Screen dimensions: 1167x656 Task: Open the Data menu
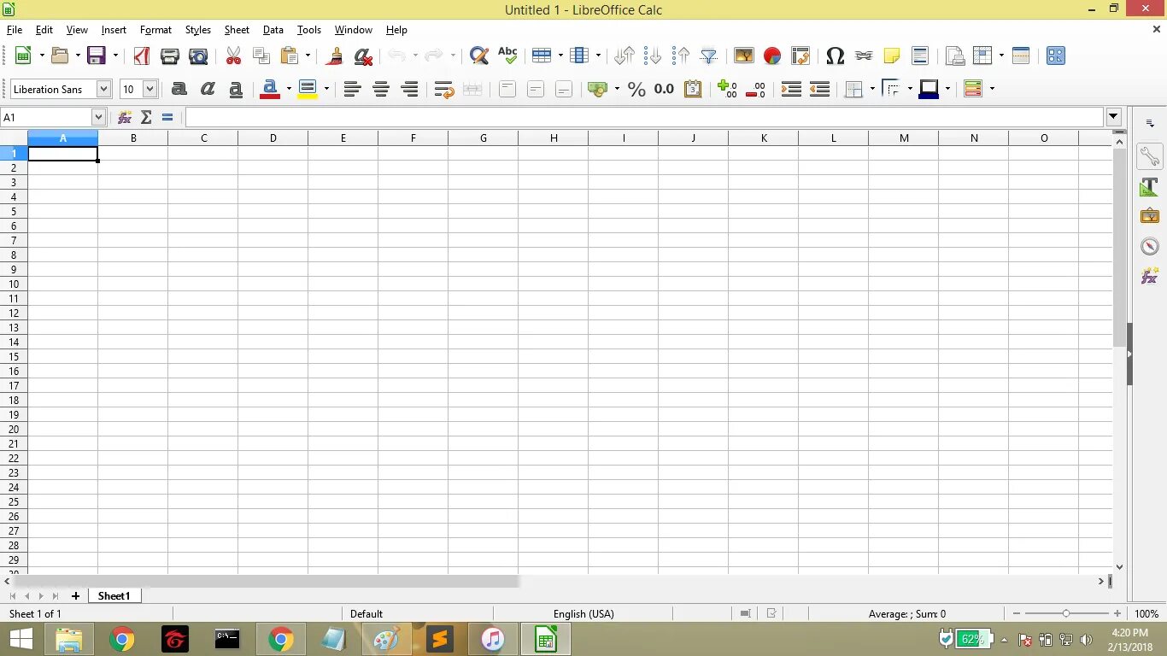point(273,30)
